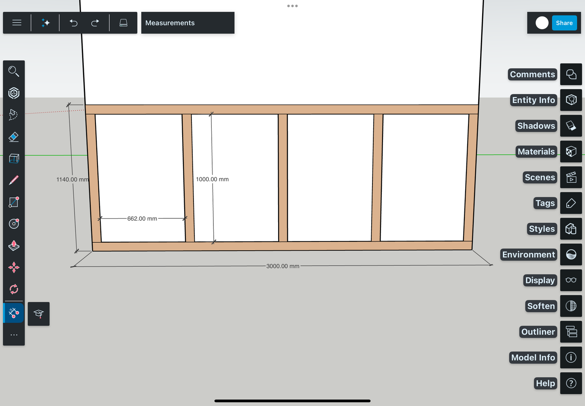Expand the Environment panel

point(571,254)
